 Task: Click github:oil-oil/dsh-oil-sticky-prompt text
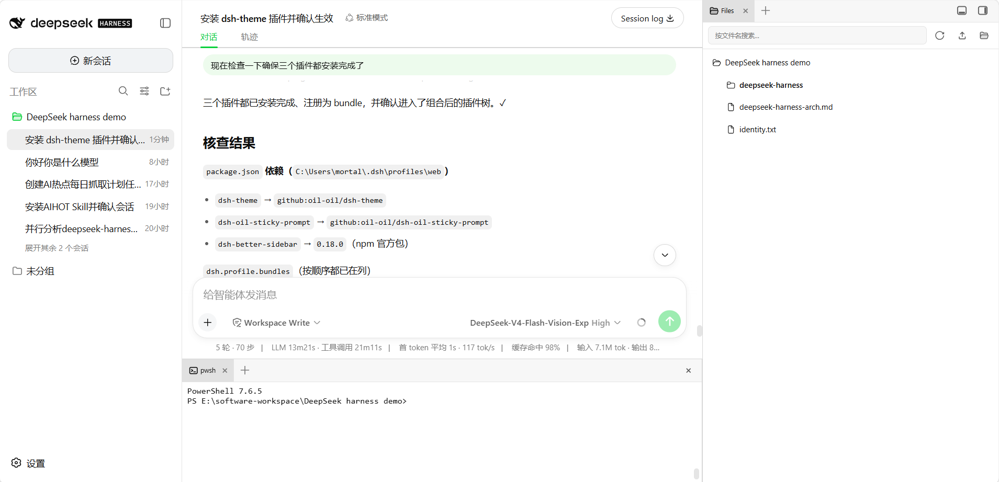pyautogui.click(x=409, y=222)
